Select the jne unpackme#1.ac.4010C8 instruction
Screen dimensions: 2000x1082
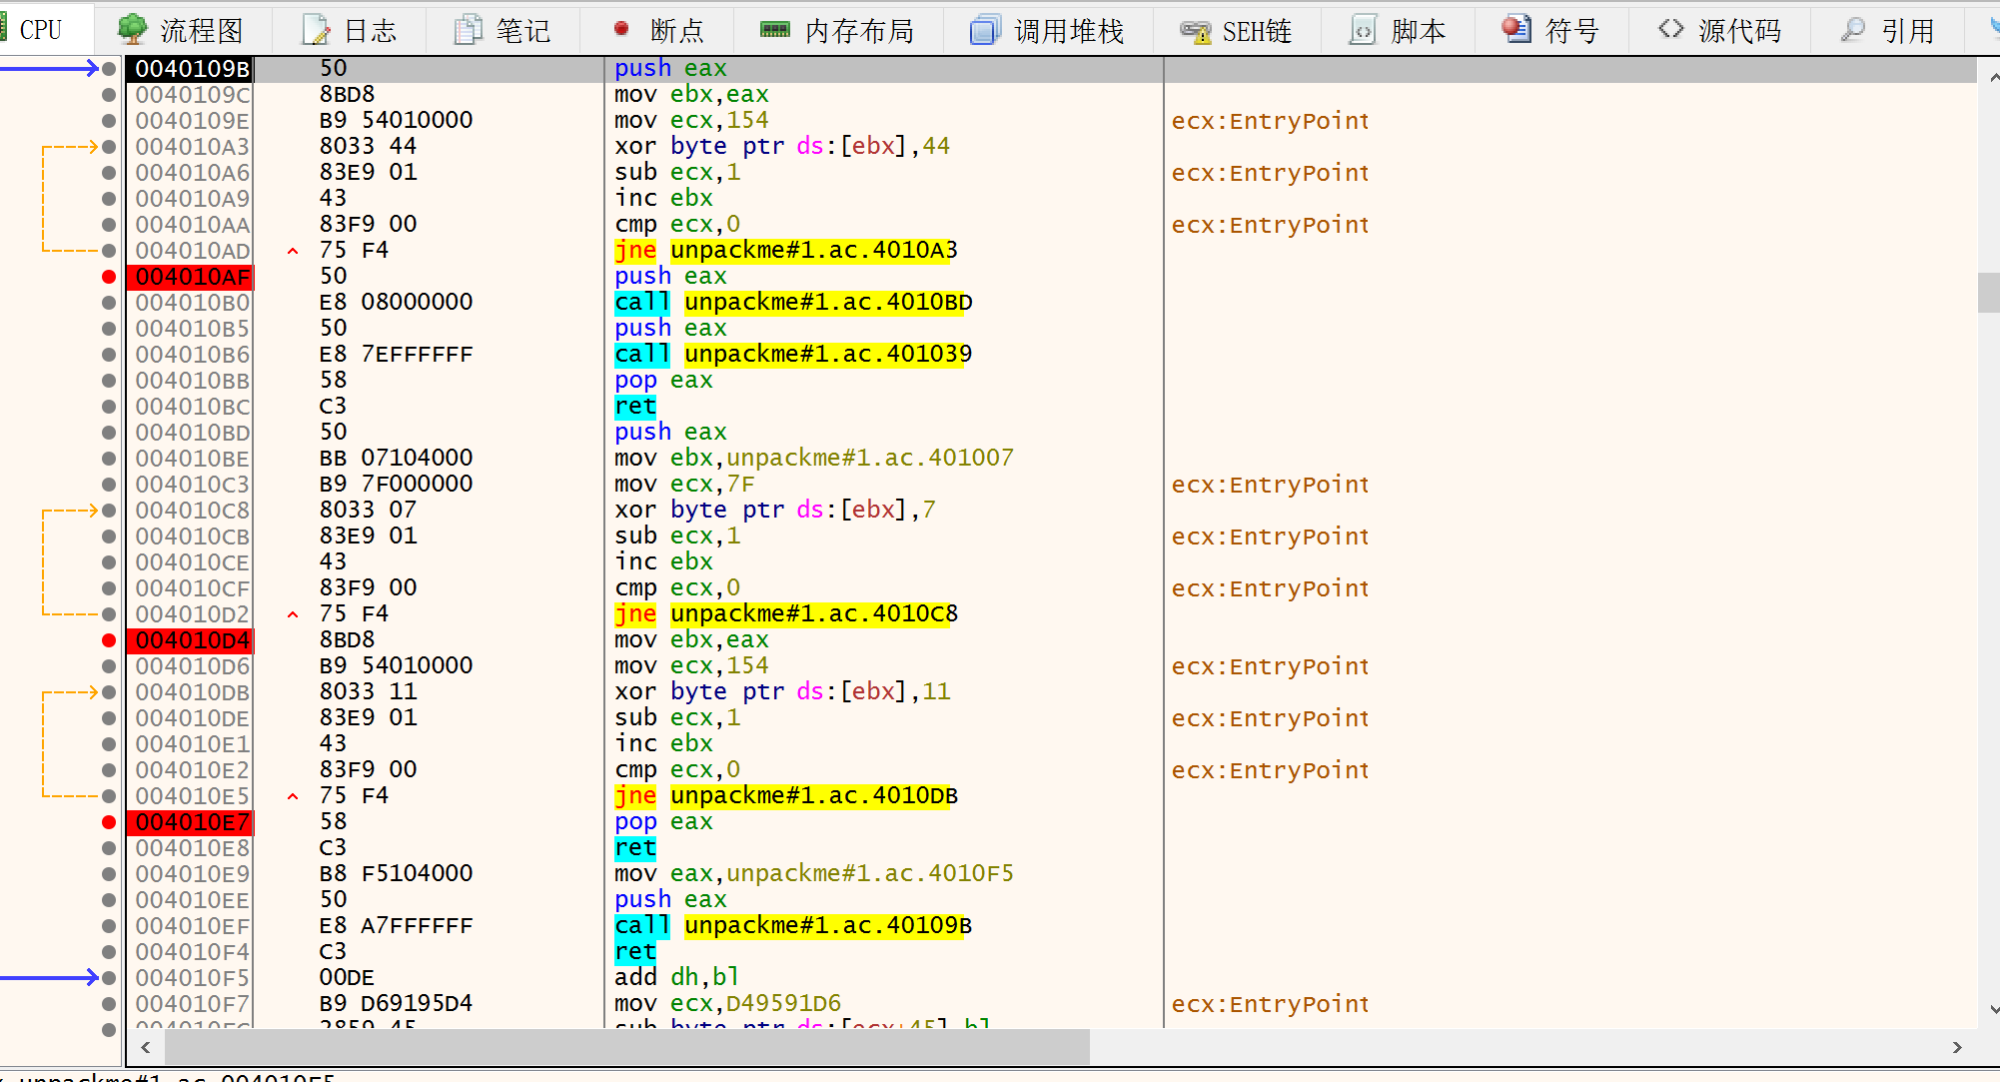coord(785,614)
